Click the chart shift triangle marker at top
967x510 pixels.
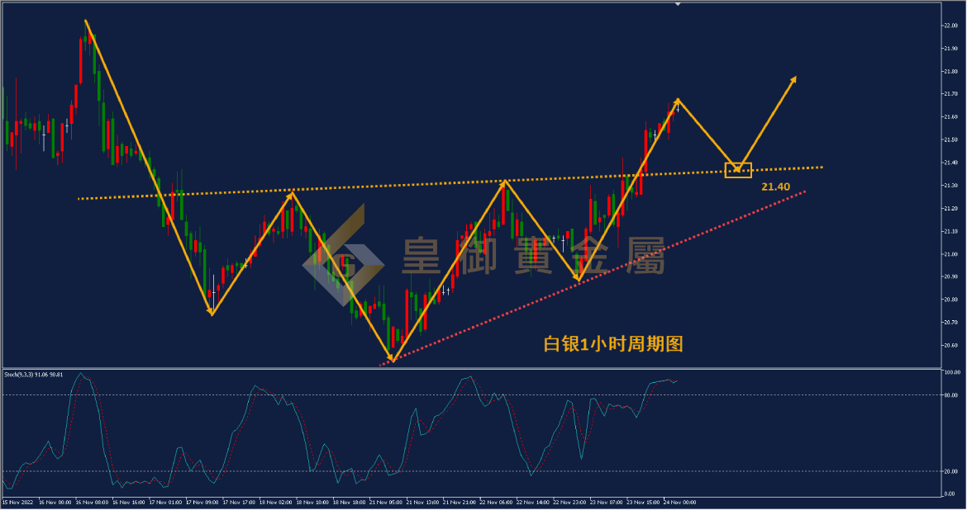point(678,4)
